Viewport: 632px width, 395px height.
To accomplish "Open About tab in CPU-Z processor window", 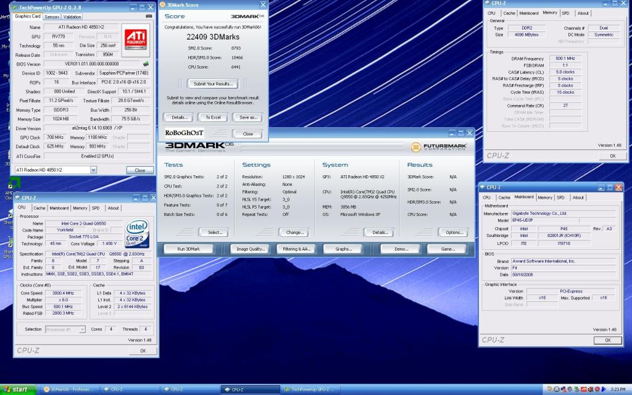I will tap(113, 208).
